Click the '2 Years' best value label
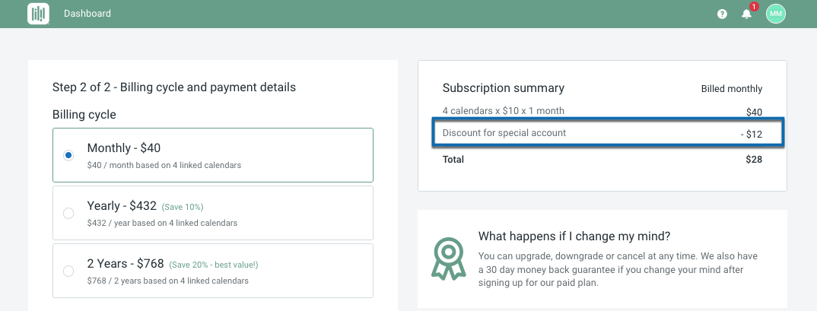This screenshot has width=817, height=311. [x=214, y=265]
